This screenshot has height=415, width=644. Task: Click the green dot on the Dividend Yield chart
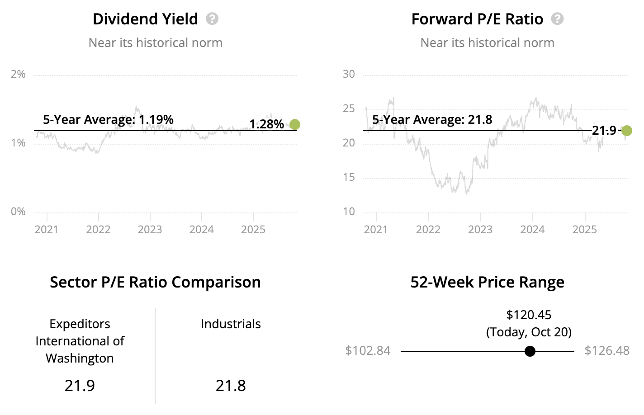click(x=294, y=124)
